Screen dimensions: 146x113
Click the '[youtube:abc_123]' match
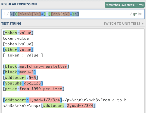coord(23,83)
